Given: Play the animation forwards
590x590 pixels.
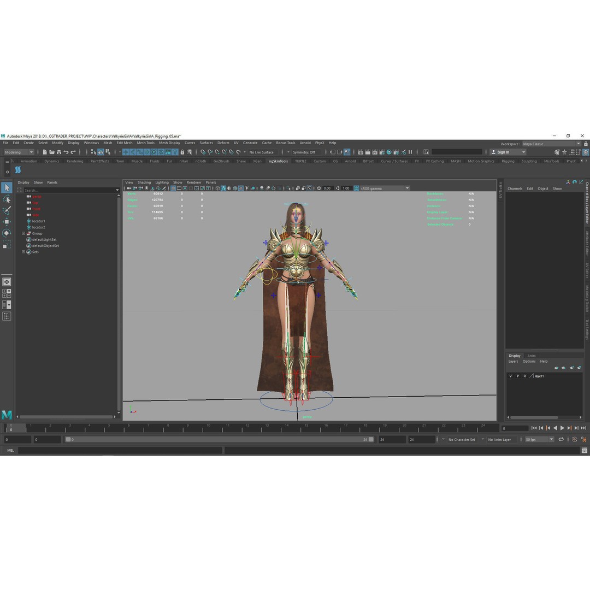Looking at the screenshot, I should pos(562,428).
